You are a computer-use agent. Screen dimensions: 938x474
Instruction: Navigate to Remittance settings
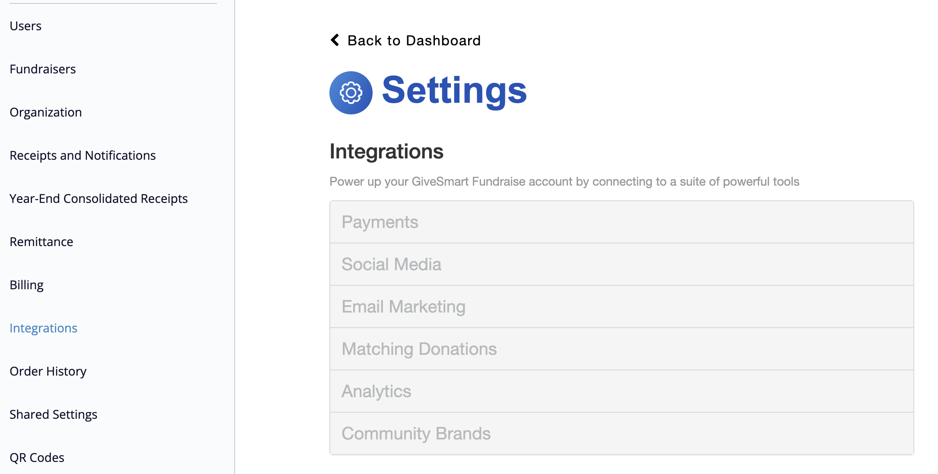[x=41, y=241]
